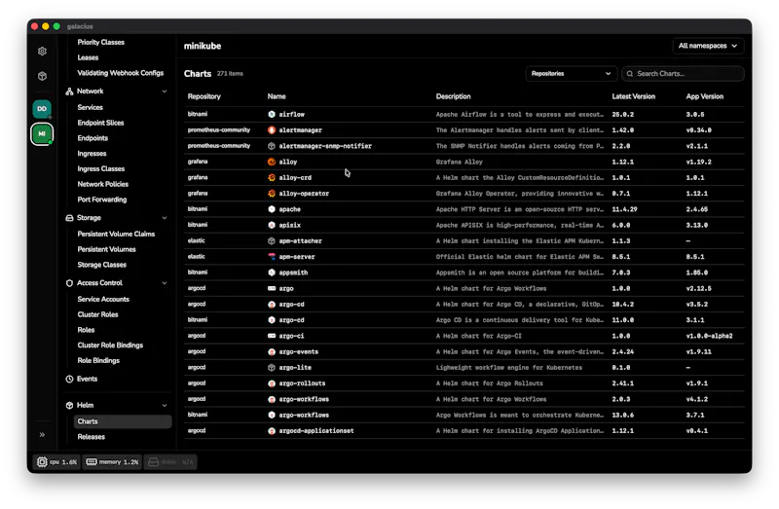Image resolution: width=779 pixels, height=509 pixels.
Task: Collapse the Storage section chevron
Action: click(x=165, y=218)
